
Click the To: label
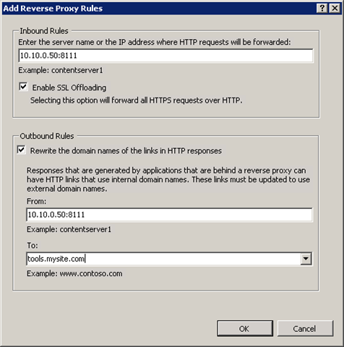click(x=33, y=246)
